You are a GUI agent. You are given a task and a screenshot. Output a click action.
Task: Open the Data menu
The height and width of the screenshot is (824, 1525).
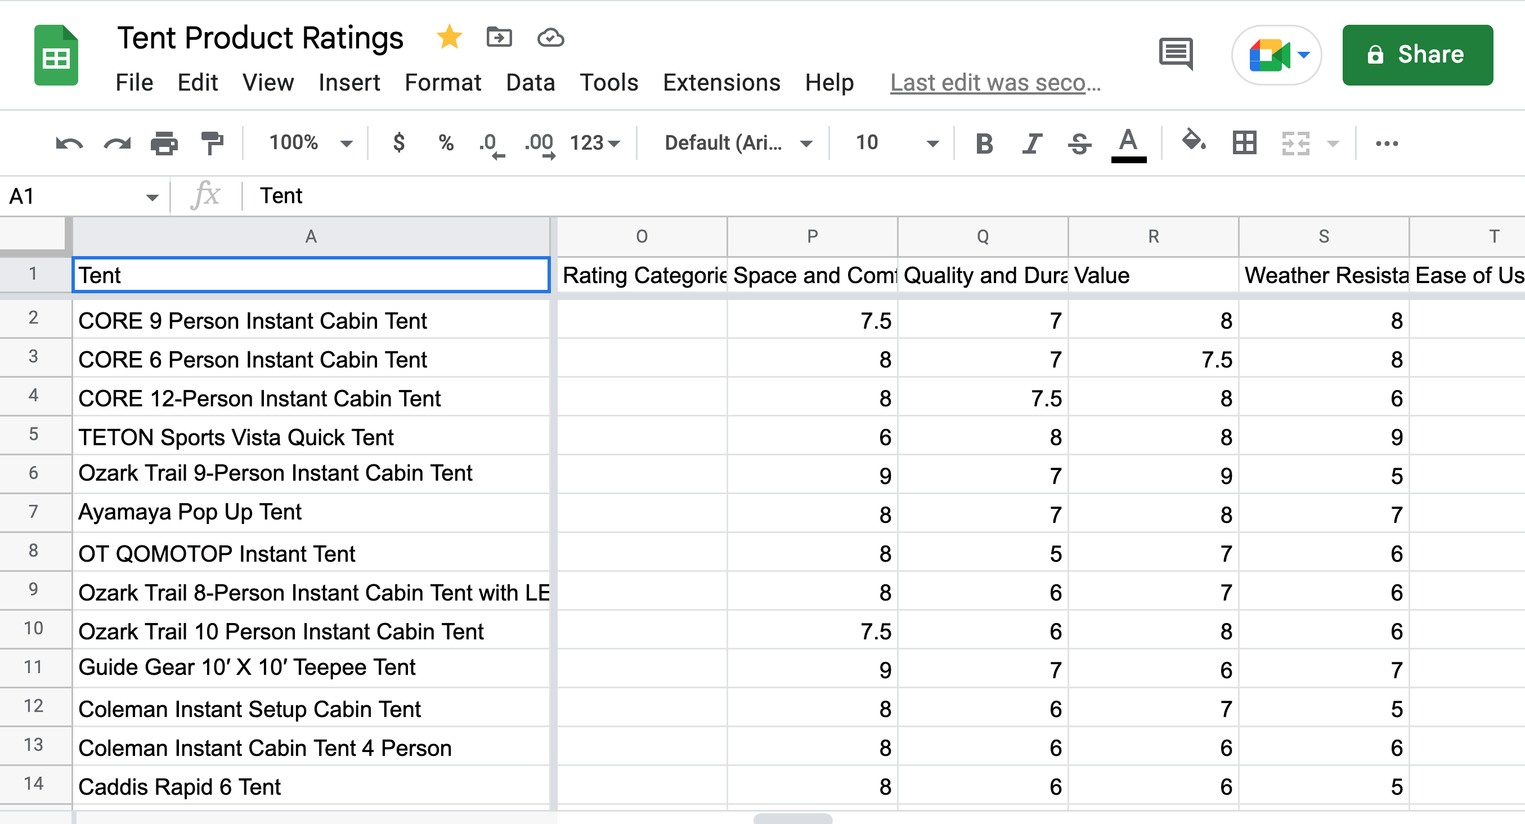coord(530,82)
